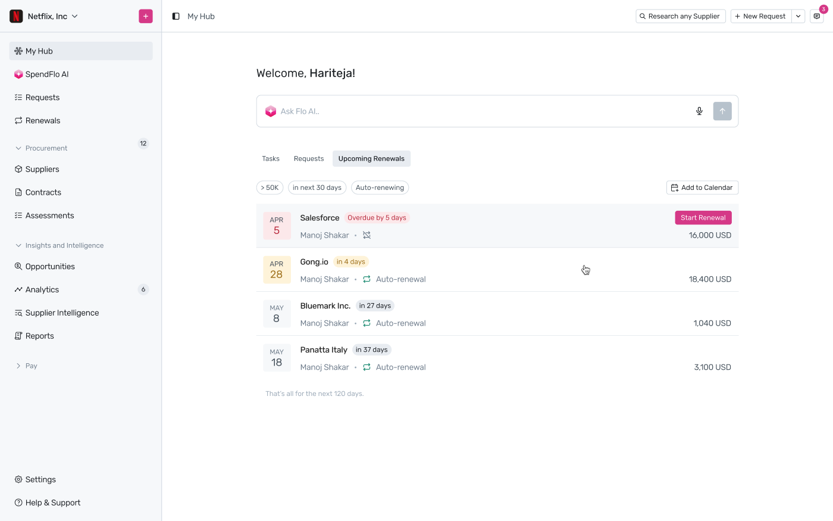Switch to the Tasks tab
This screenshot has width=833, height=521.
271,159
